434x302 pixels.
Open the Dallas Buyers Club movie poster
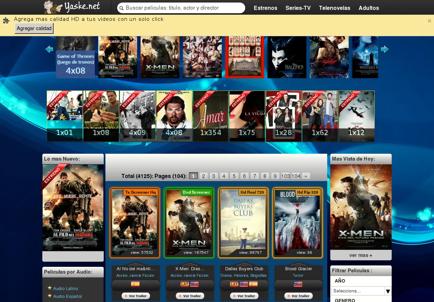point(243,223)
